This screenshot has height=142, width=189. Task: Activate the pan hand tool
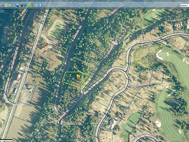coord(6,5)
